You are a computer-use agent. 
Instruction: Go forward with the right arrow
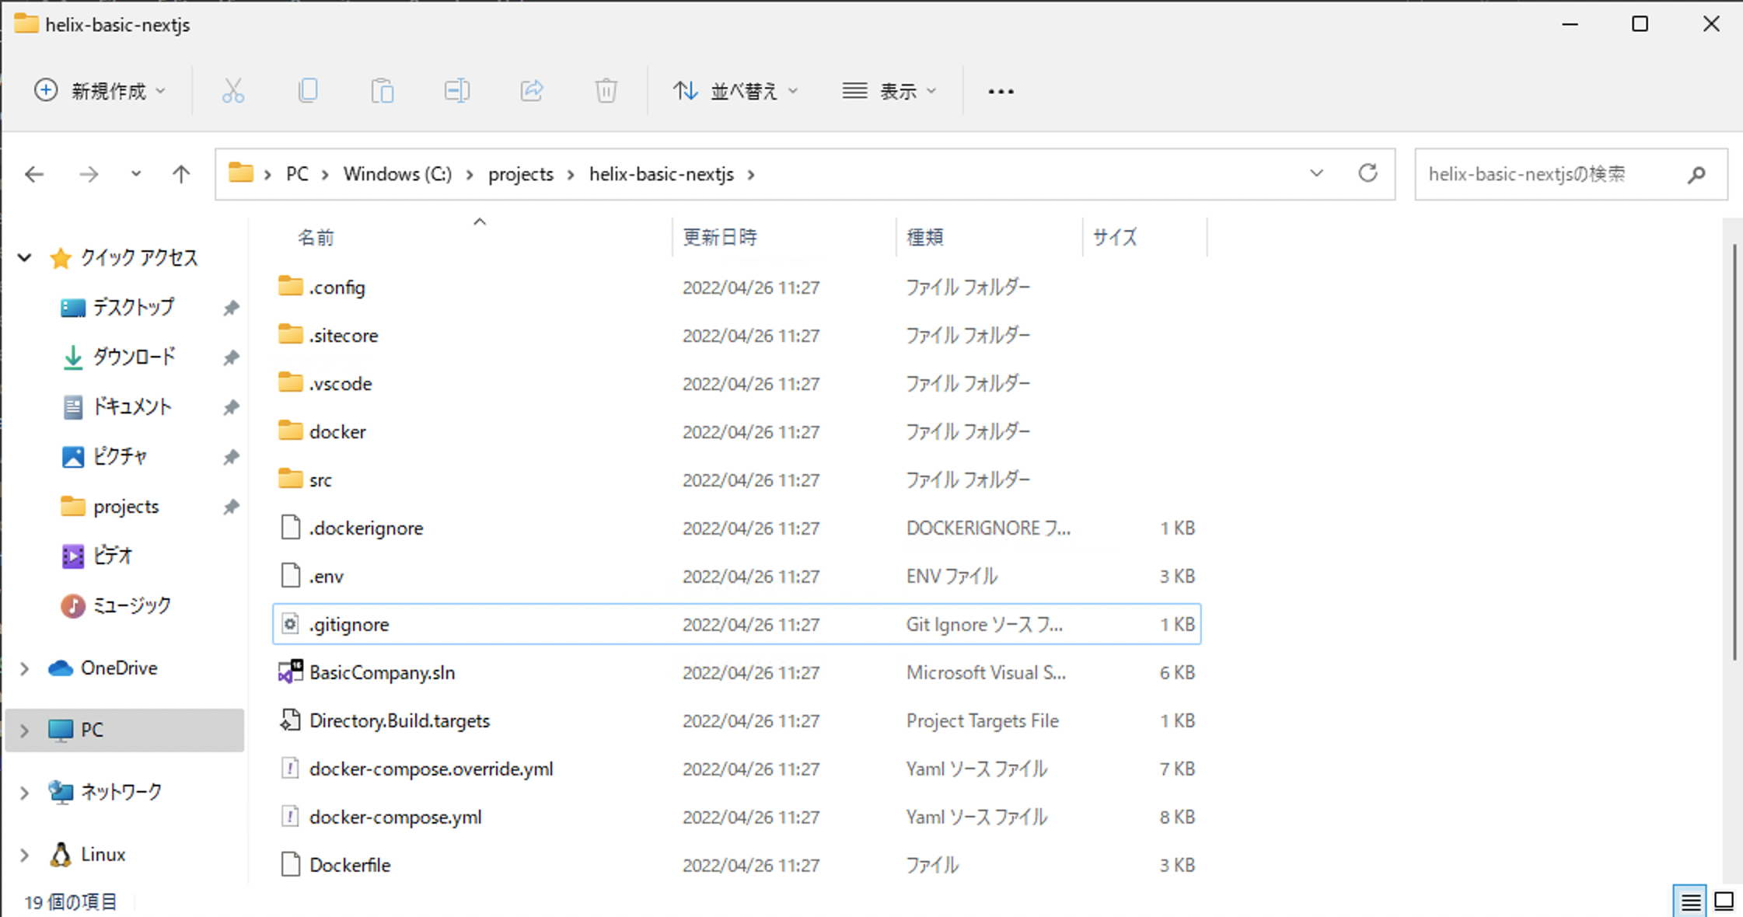click(89, 174)
